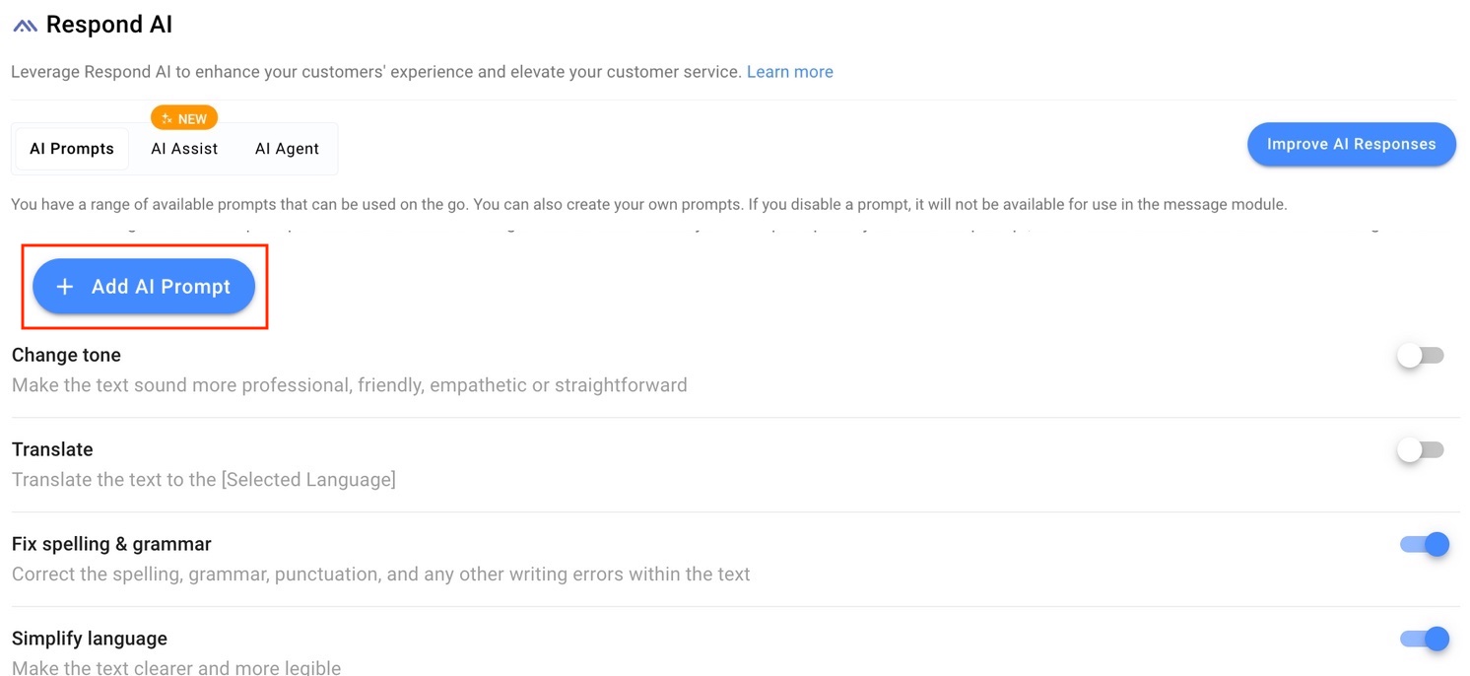The height and width of the screenshot is (676, 1470).
Task: Select the Fix spelling & grammar title
Action: point(111,544)
